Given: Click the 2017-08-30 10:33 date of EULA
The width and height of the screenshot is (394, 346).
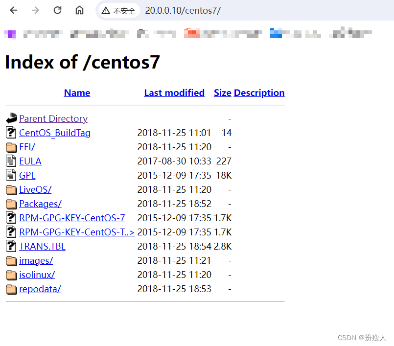Looking at the screenshot, I should pyautogui.click(x=174, y=161).
